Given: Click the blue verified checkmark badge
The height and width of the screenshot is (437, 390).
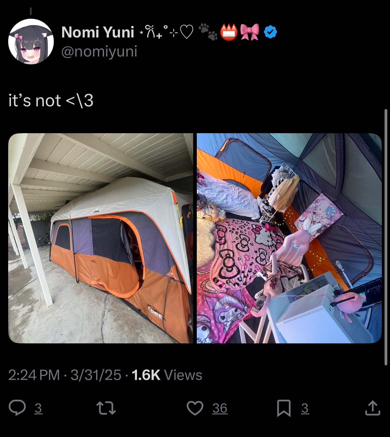Looking at the screenshot, I should click(270, 32).
